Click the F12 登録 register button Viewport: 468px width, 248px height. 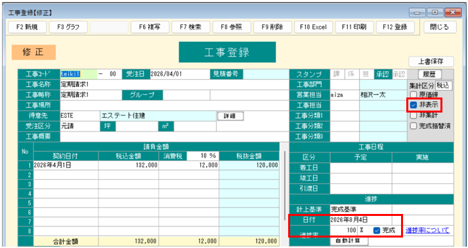[395, 27]
